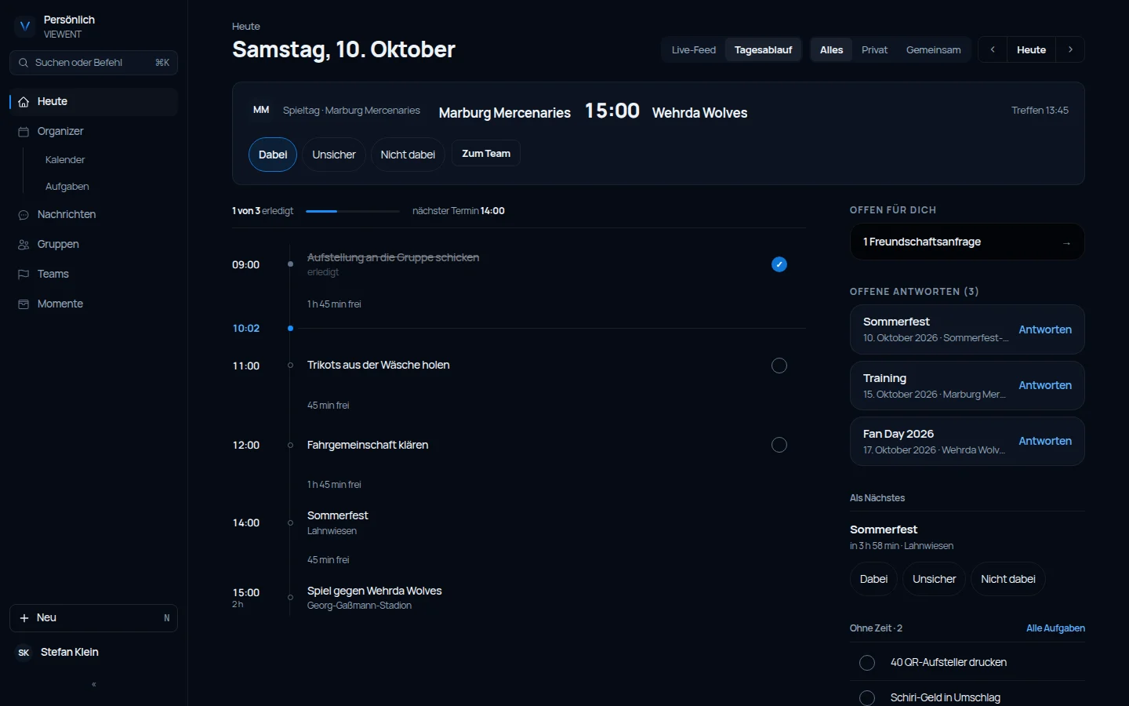Click the Teams flag icon
The width and height of the screenshot is (1129, 706).
[x=24, y=275]
